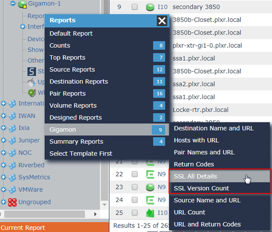Click the green device icon in row 25
This screenshot has width=272, height=232.
[x=150, y=213]
